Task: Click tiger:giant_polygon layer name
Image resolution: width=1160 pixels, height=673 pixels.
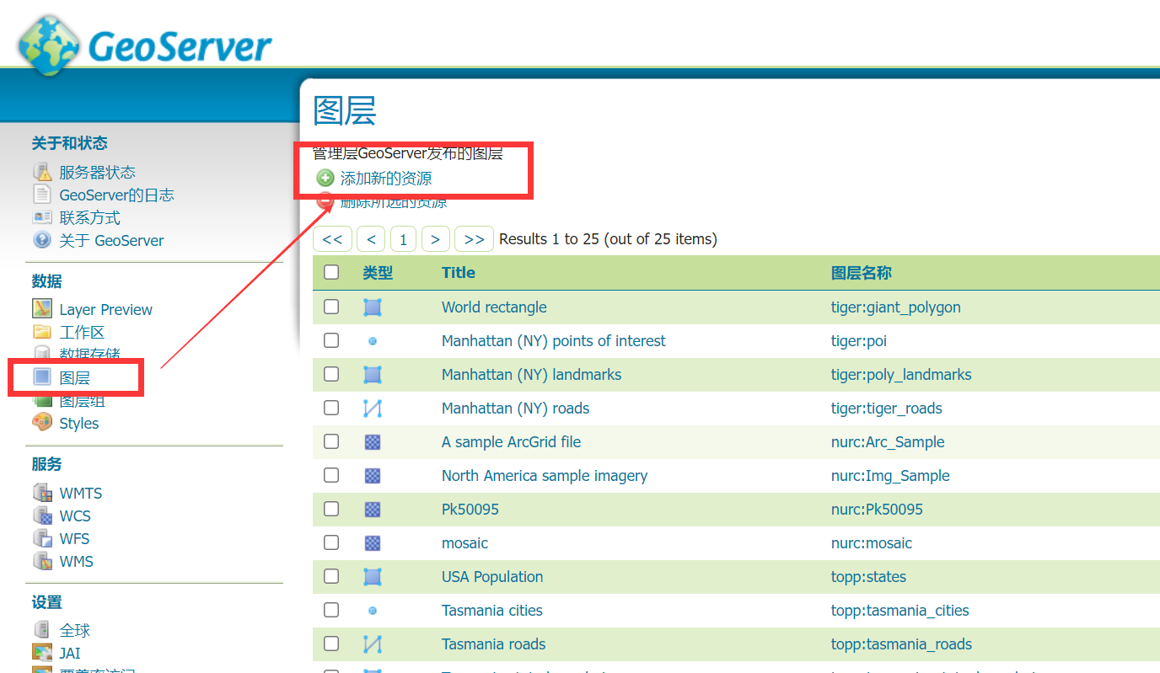Action: point(896,307)
